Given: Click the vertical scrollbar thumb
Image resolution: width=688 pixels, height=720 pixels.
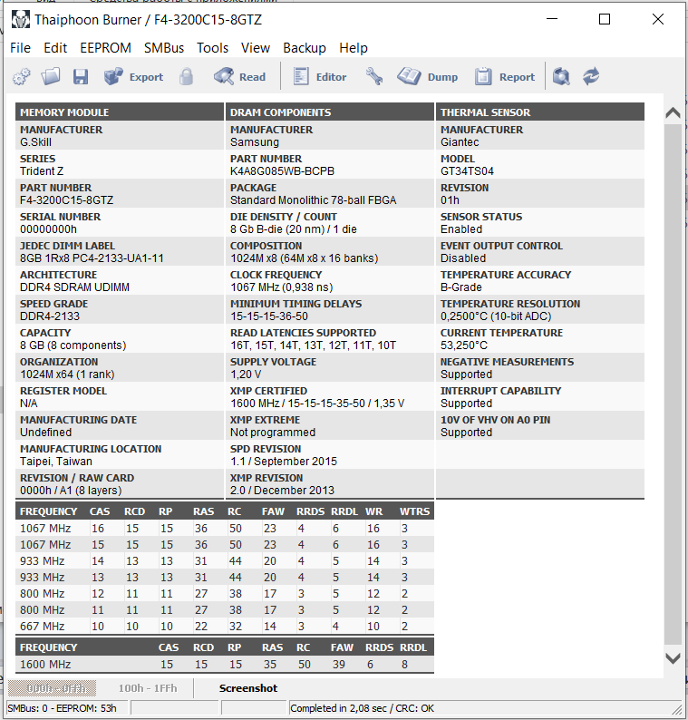Looking at the screenshot, I should [x=673, y=384].
